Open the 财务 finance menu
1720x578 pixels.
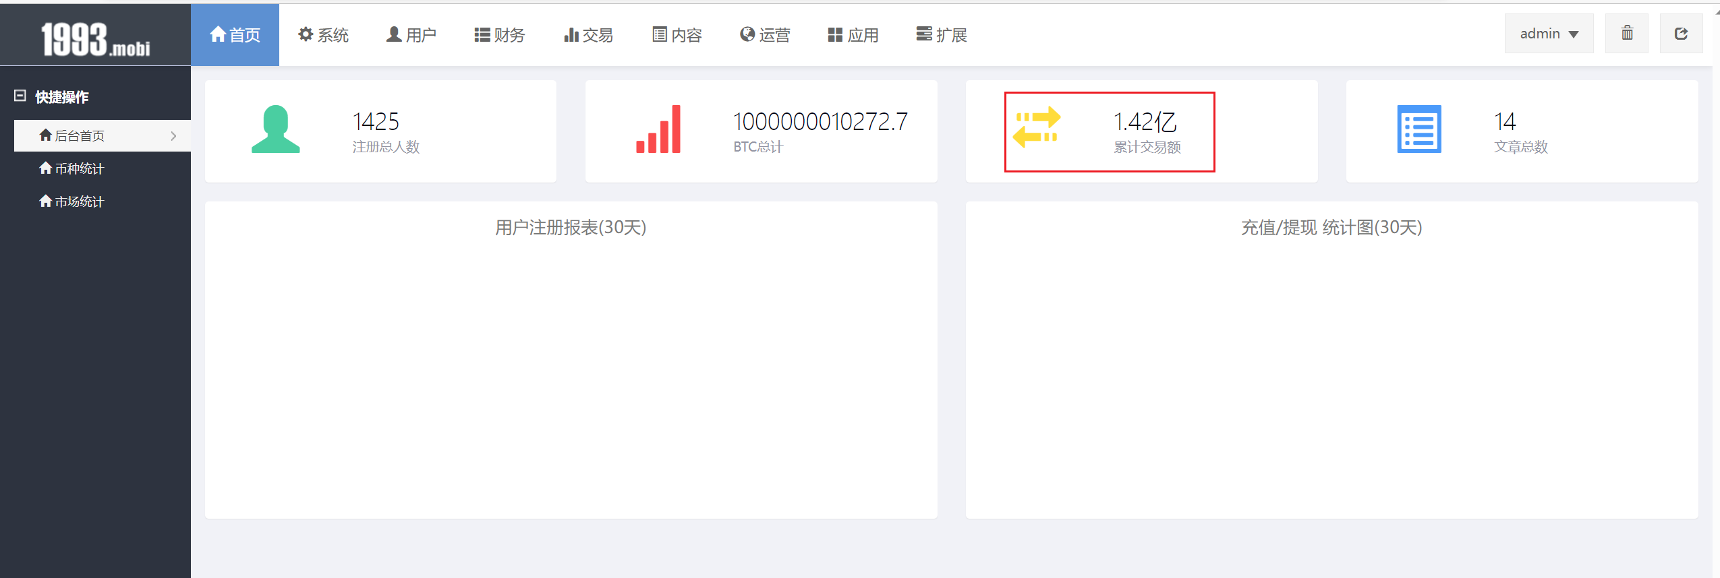500,35
